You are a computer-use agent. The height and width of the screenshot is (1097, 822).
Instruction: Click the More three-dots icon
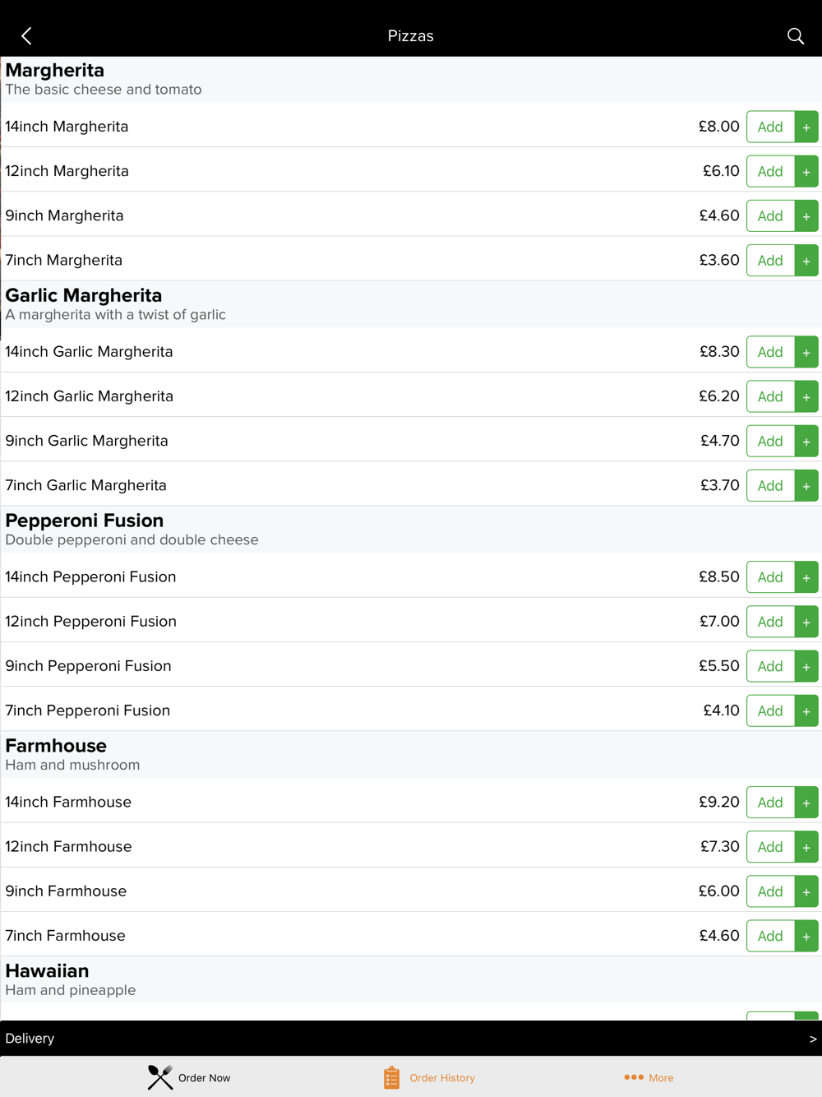tap(634, 1077)
